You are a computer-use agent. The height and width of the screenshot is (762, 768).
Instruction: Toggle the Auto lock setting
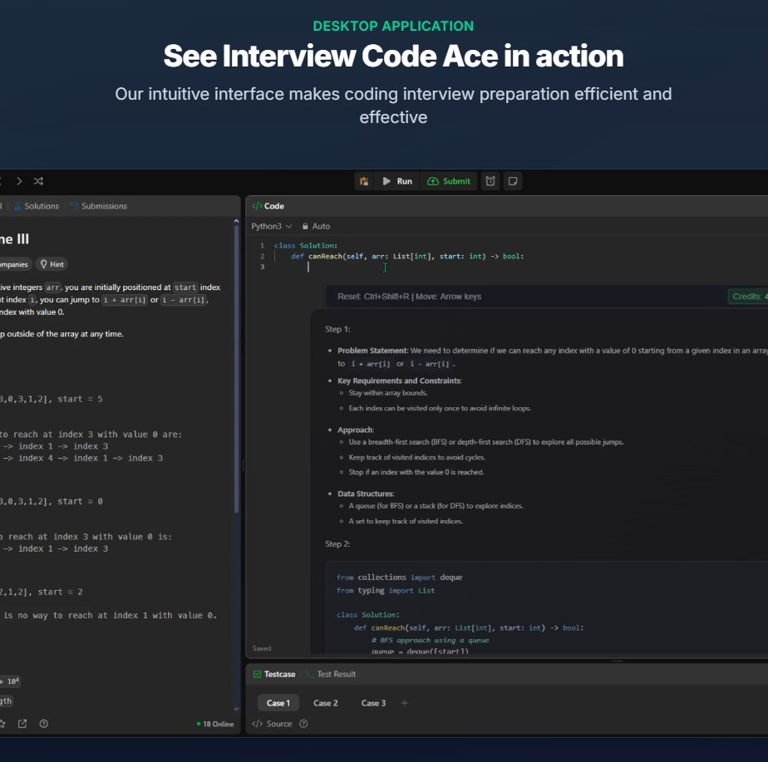point(316,226)
